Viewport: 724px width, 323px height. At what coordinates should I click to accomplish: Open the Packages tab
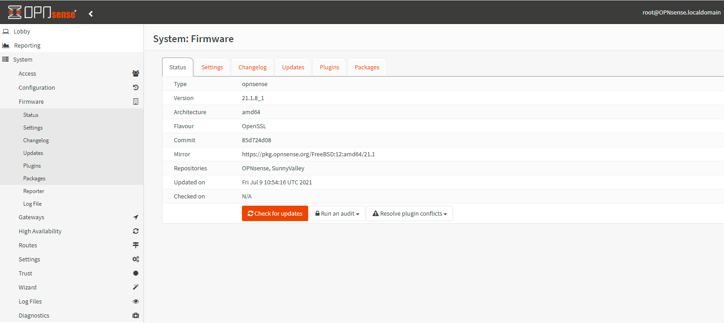367,67
